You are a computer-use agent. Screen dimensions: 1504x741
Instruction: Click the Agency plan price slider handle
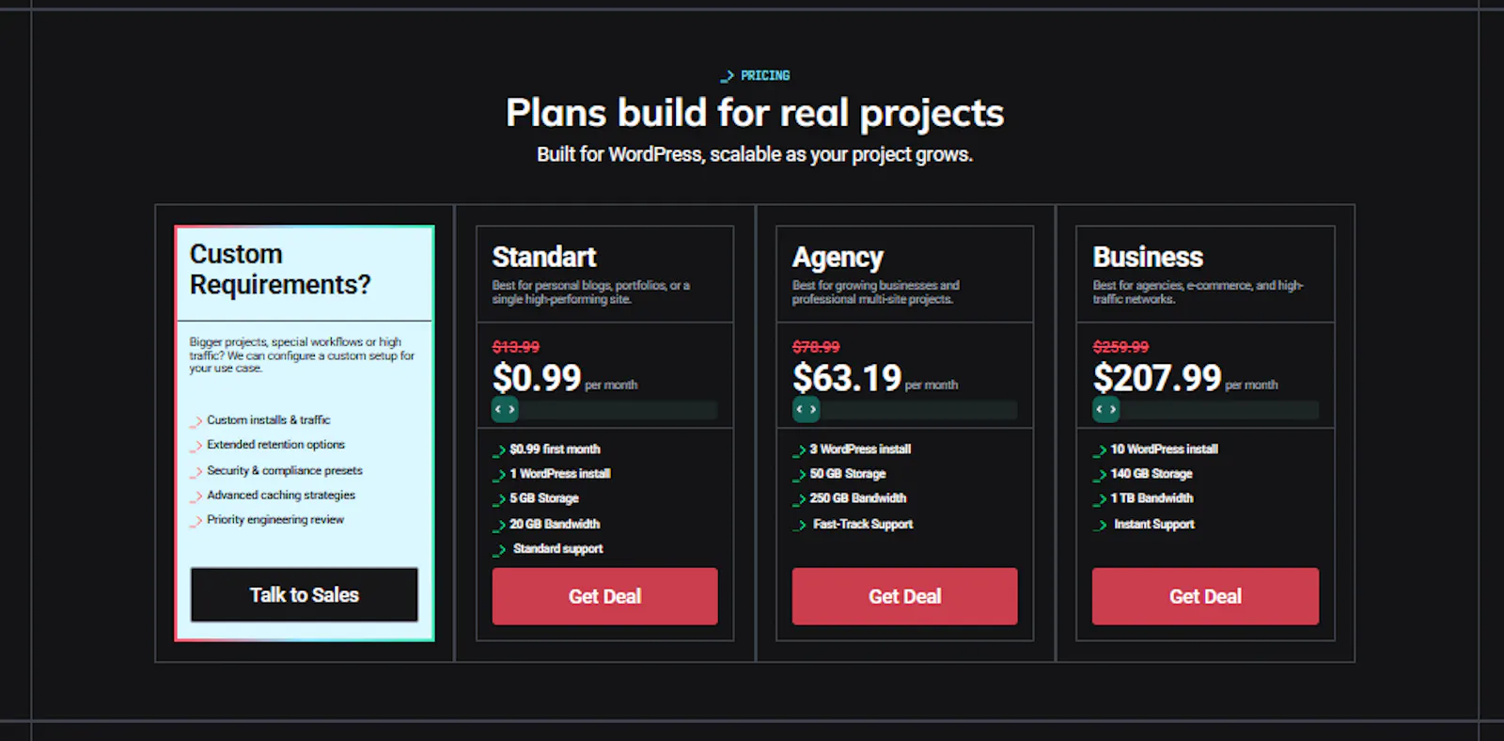[806, 409]
